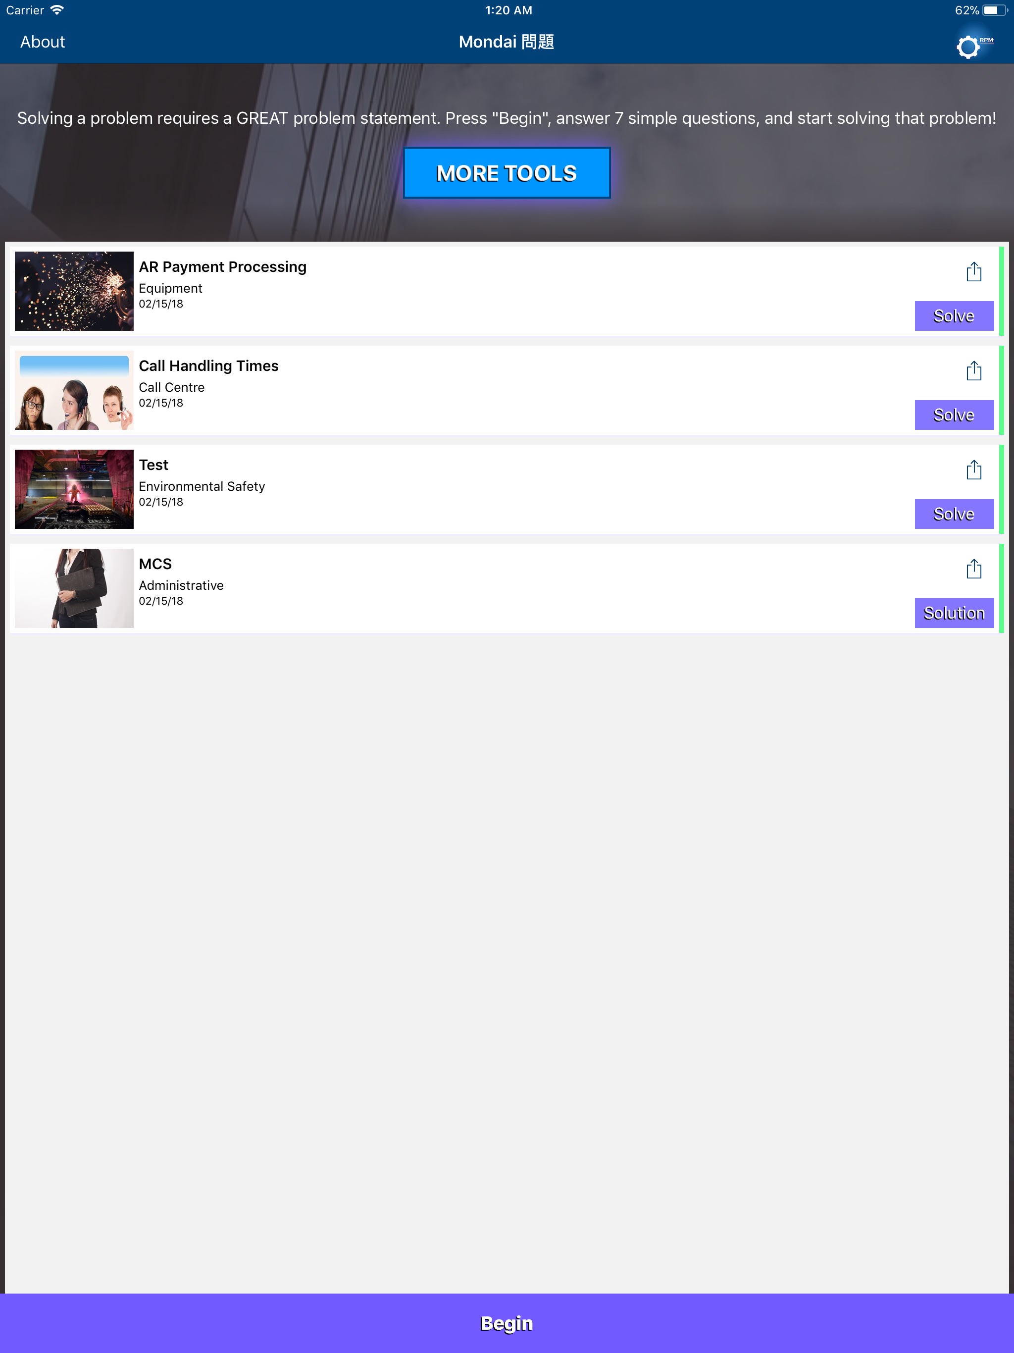
Task: Open the About page
Action: pyautogui.click(x=42, y=42)
